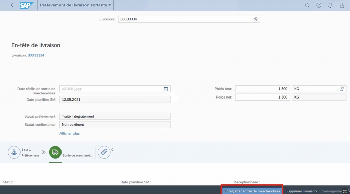Open the user profile icon

[342, 5]
